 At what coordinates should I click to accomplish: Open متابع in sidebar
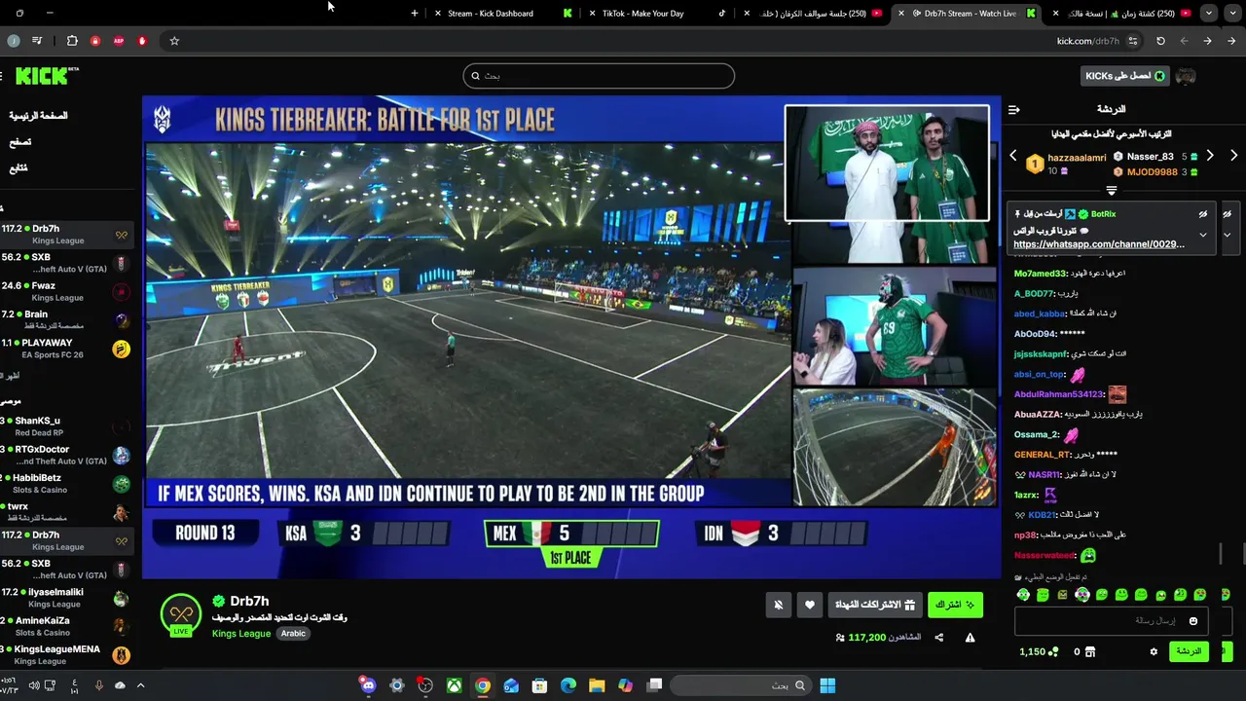[x=18, y=168]
